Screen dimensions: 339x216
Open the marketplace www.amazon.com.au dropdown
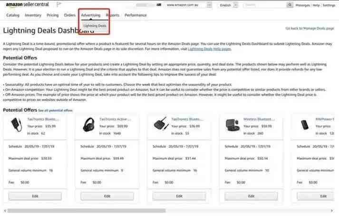click(188, 5)
